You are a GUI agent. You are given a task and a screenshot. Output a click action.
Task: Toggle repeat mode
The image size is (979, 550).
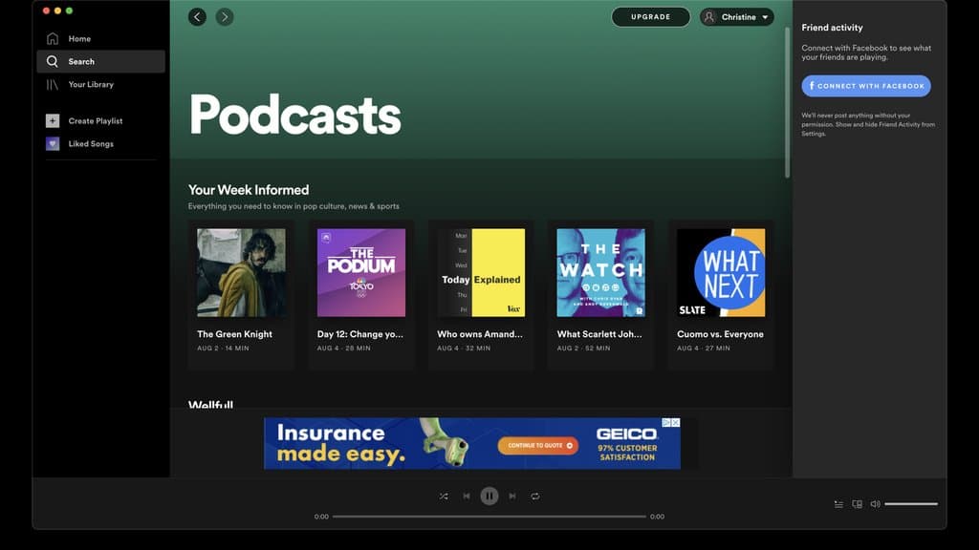[535, 497]
